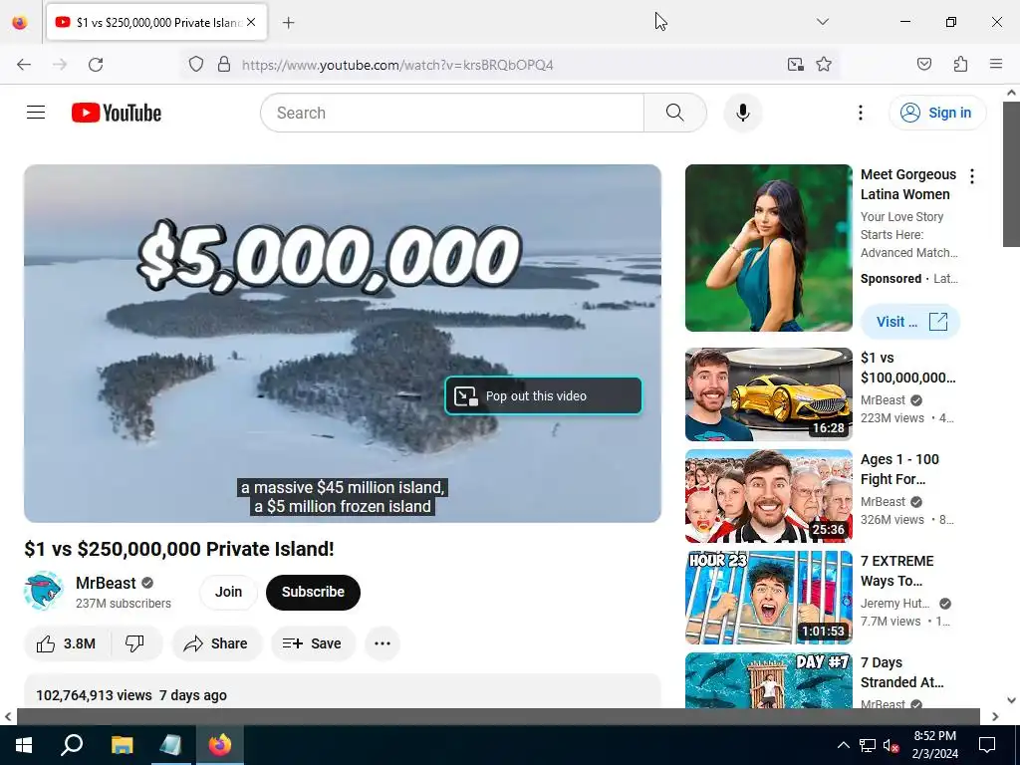The width and height of the screenshot is (1020, 765).
Task: Click the Visit sponsored site button
Action: click(910, 322)
